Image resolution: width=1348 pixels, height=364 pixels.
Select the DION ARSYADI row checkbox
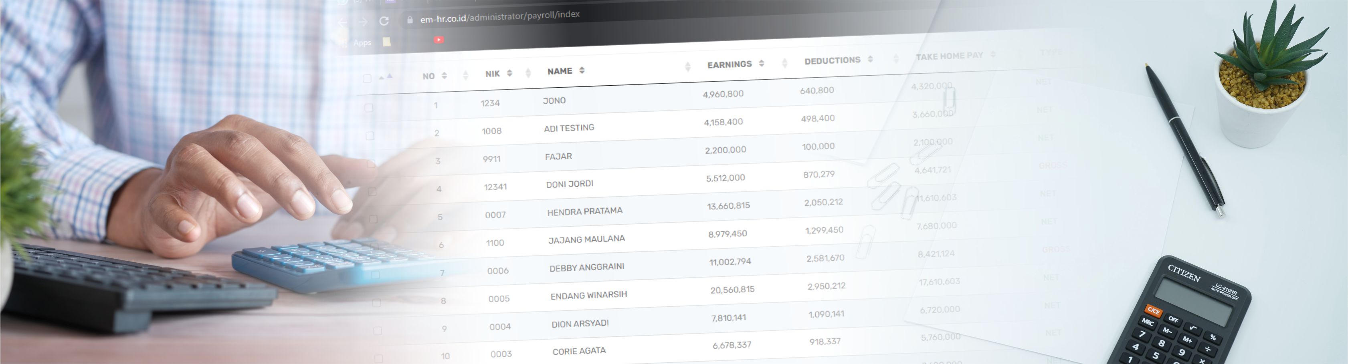pyautogui.click(x=377, y=331)
